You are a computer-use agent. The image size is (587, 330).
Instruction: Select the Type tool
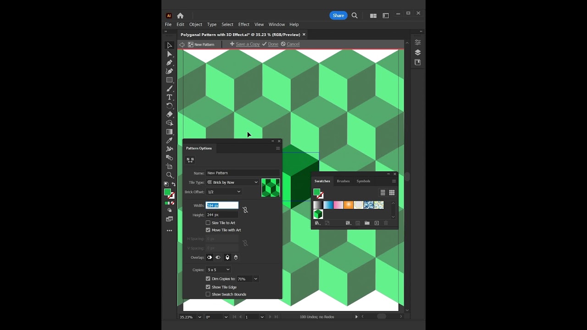click(169, 97)
